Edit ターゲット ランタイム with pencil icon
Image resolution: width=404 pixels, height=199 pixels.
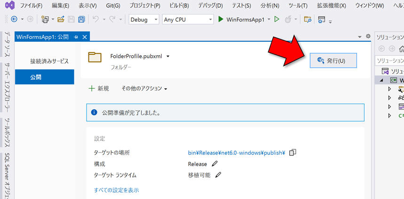[x=218, y=175]
